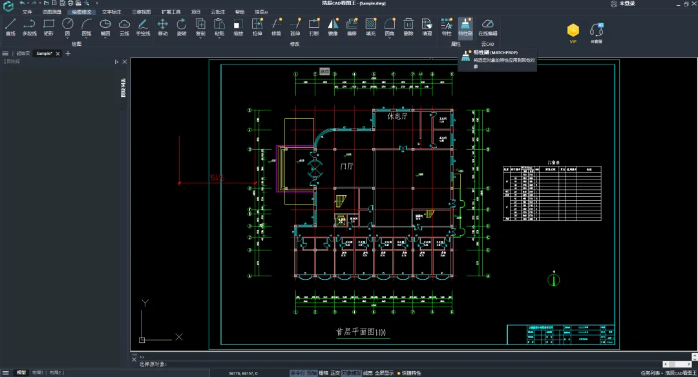Click the 复制 copy tool icon
Viewport: 698px width, 377px height.
click(x=200, y=25)
